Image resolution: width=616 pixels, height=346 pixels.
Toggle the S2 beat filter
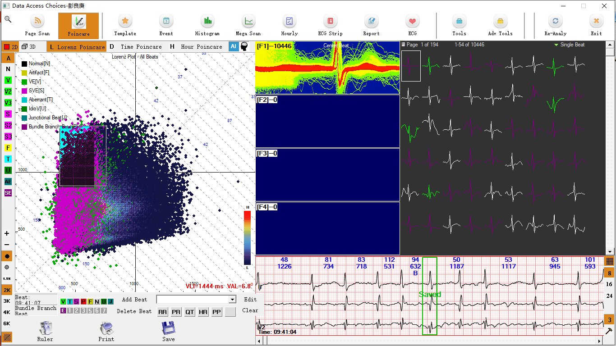point(8,125)
